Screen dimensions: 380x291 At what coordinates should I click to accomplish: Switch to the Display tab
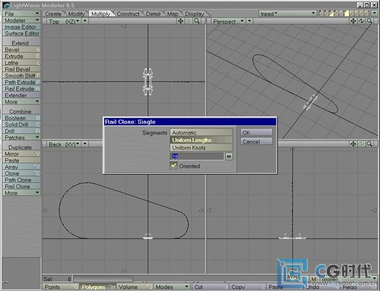click(x=195, y=14)
